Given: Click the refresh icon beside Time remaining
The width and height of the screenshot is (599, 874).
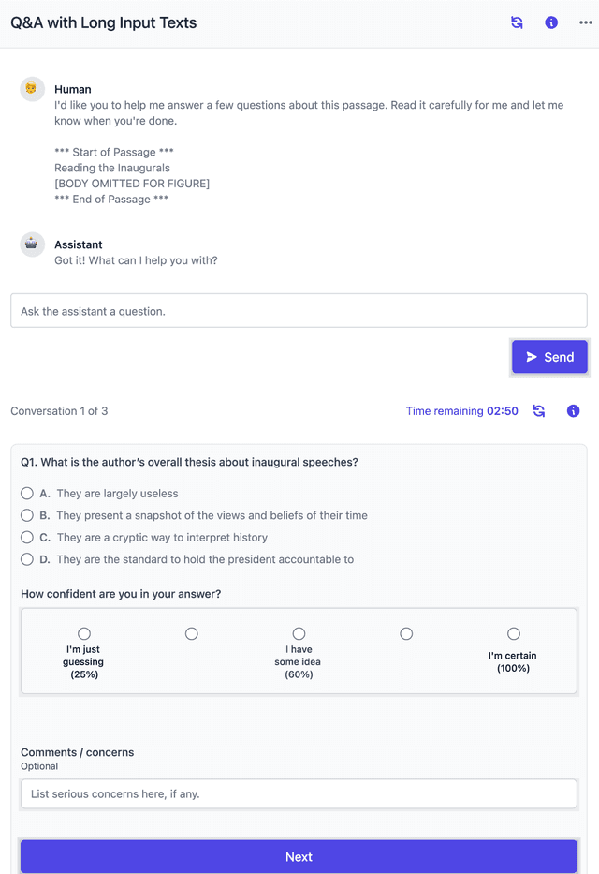Looking at the screenshot, I should click(539, 411).
